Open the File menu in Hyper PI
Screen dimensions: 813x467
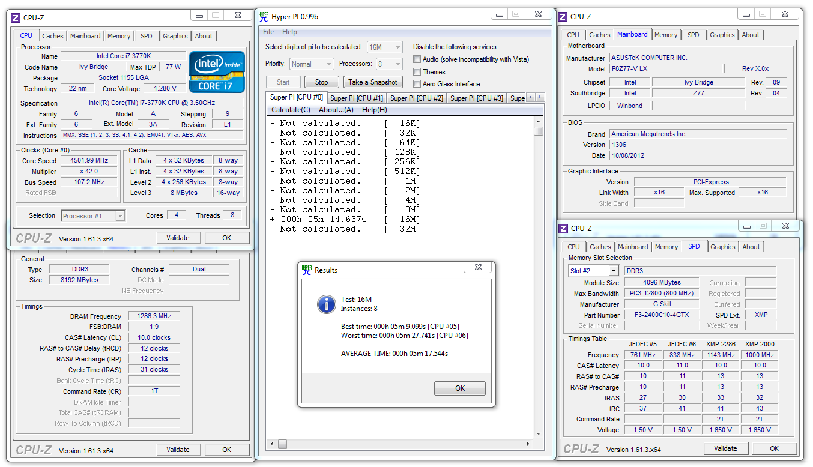(x=268, y=32)
